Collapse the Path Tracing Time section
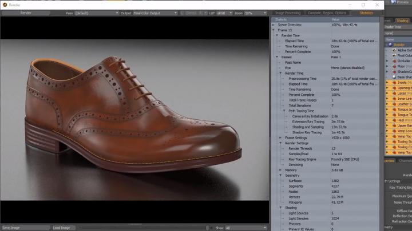 click(283, 110)
